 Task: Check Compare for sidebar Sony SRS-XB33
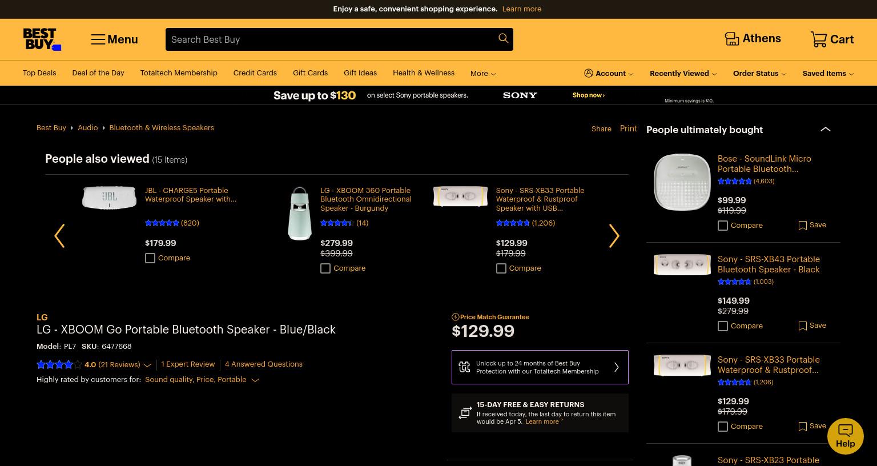[723, 427]
